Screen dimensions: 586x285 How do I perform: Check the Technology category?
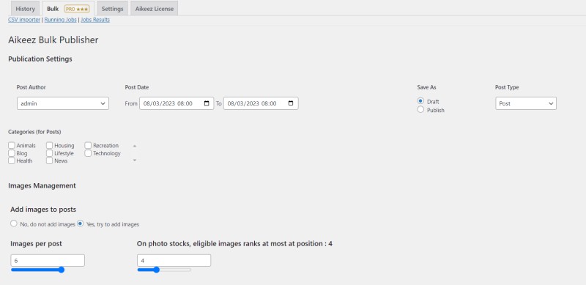(88, 153)
